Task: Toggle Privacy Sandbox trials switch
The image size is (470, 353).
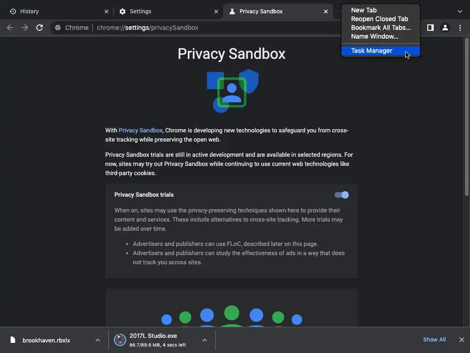Action: click(x=341, y=195)
